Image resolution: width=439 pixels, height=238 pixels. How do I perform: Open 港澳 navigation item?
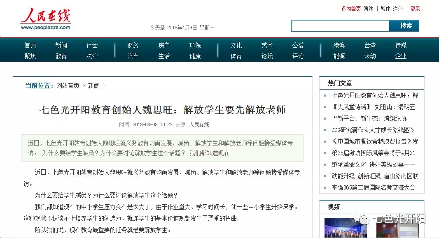coord(339,45)
